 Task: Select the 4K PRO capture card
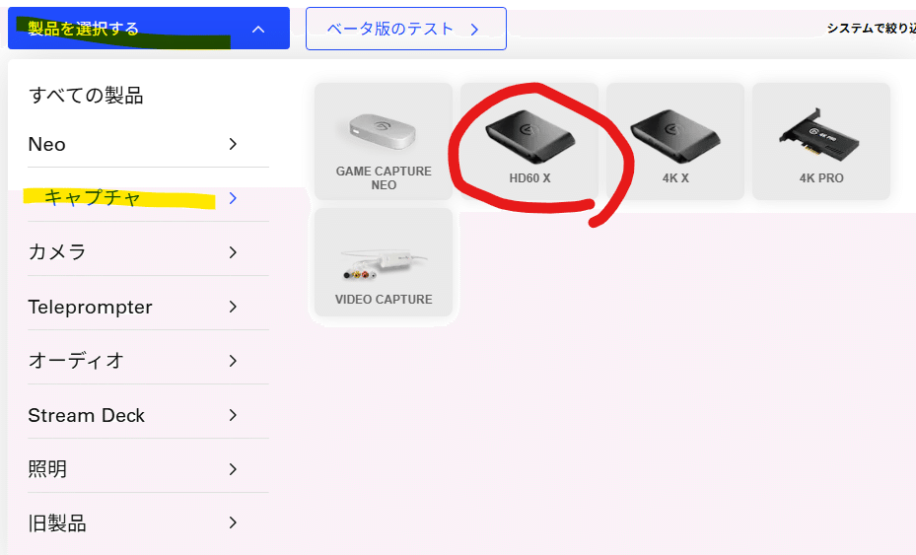[x=821, y=141]
